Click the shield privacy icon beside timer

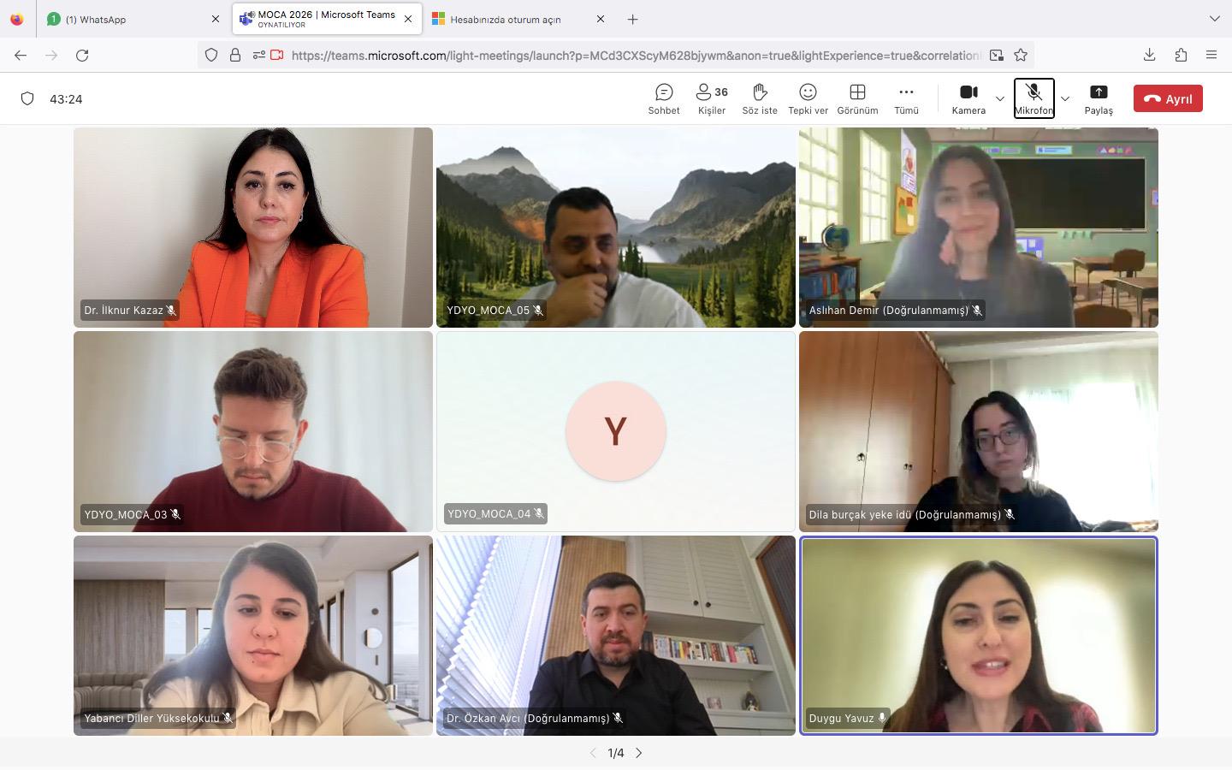[27, 98]
